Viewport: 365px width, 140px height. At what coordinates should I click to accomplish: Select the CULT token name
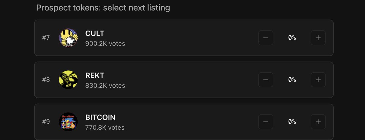click(96, 33)
